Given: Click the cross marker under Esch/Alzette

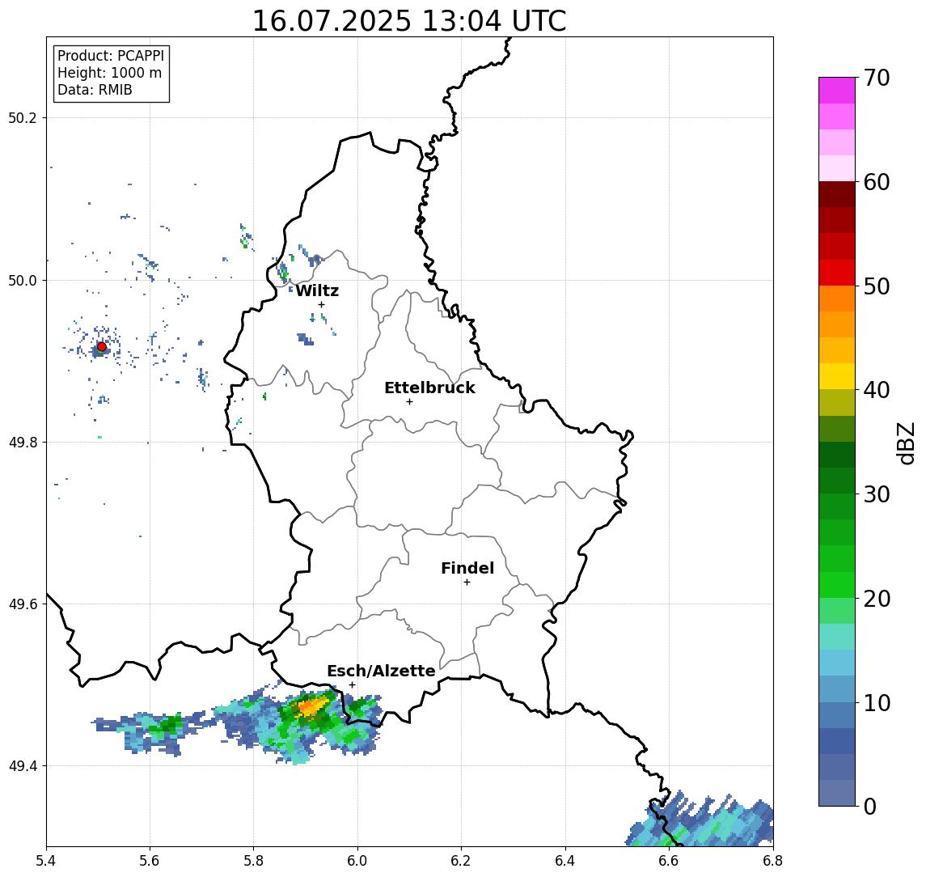Looking at the screenshot, I should coord(353,685).
